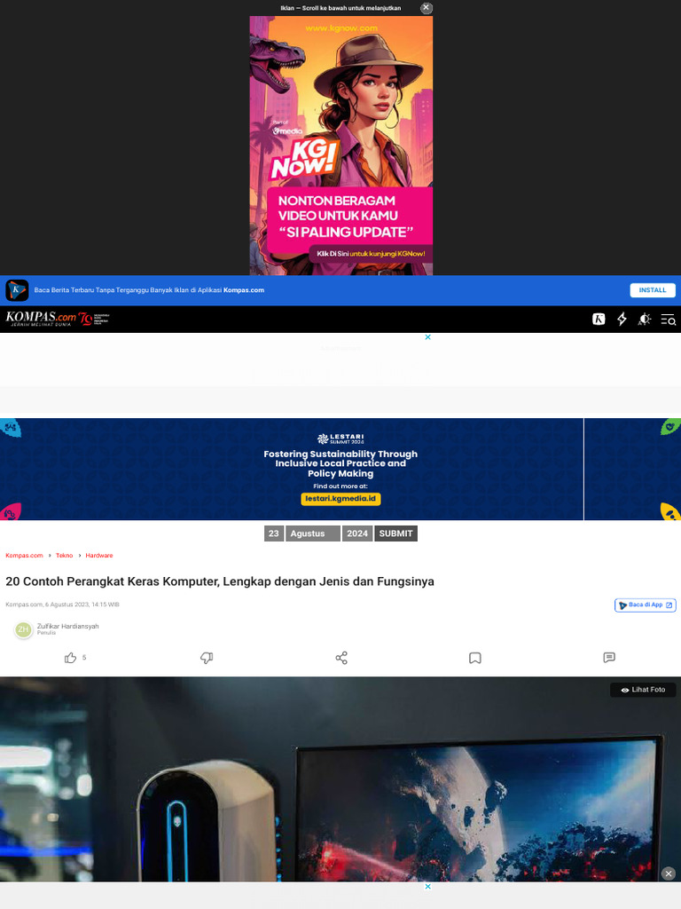The width and height of the screenshot is (681, 909).
Task: Click the Kompas.com app icon in blue banner
Action: pos(17,290)
